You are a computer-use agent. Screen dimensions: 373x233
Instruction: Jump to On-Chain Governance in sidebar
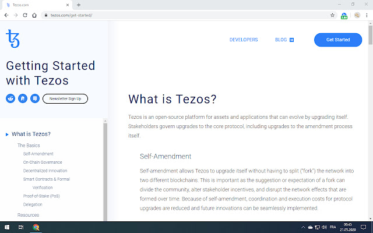[43, 162]
